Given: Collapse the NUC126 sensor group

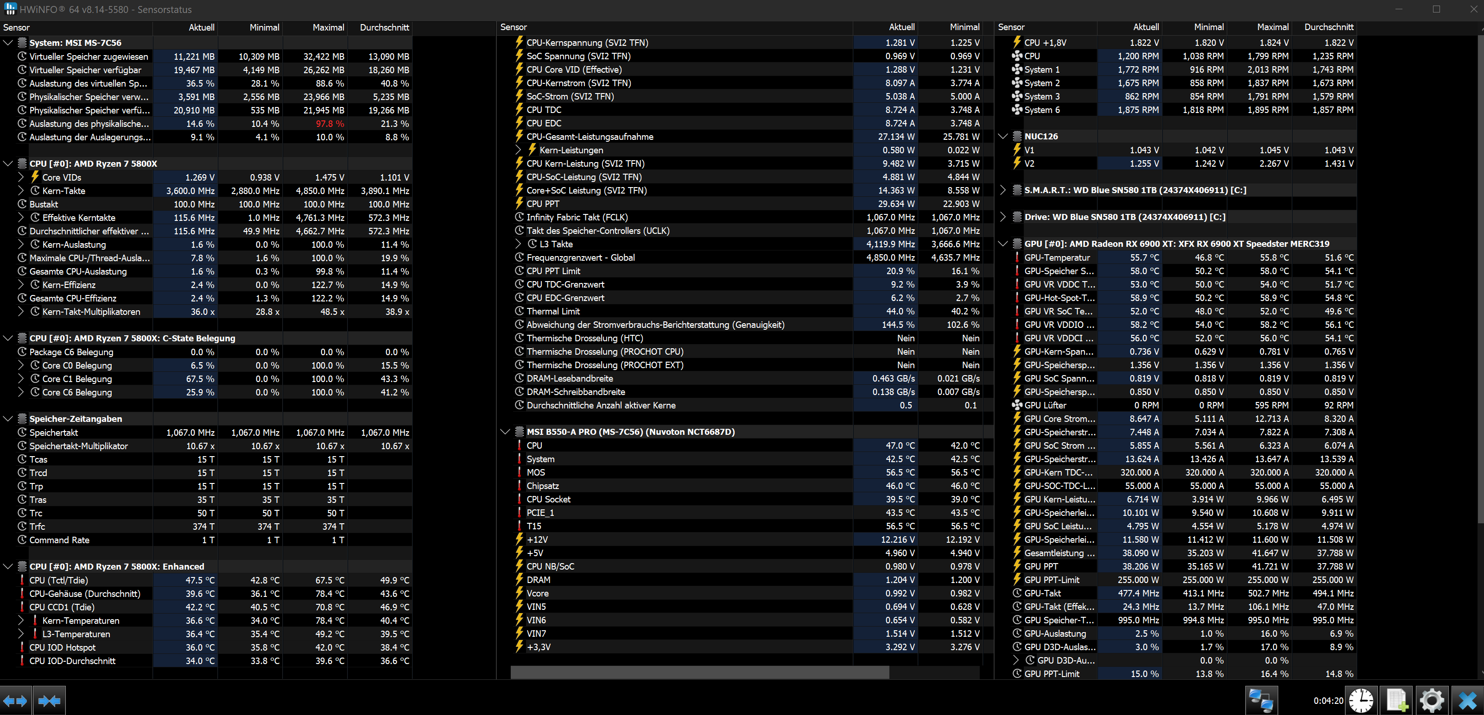Looking at the screenshot, I should point(1003,137).
